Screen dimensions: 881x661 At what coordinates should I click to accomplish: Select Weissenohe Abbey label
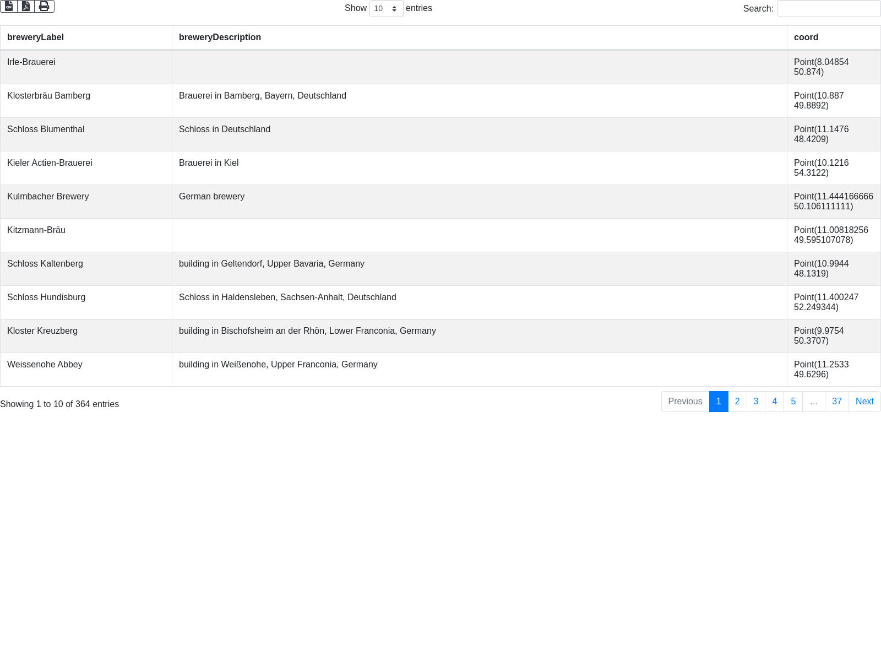pos(45,365)
